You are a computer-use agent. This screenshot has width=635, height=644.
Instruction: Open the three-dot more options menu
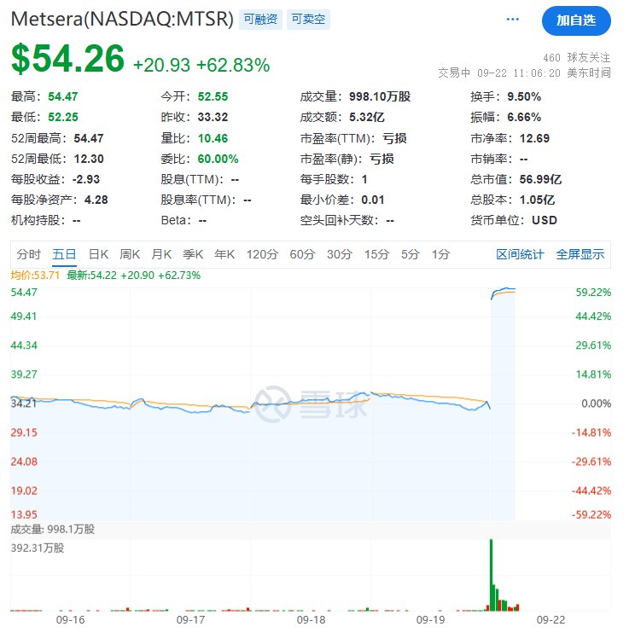512,20
